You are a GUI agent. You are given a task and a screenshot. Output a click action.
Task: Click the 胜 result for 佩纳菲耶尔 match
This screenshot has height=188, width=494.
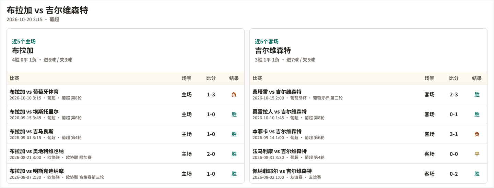click(477, 174)
